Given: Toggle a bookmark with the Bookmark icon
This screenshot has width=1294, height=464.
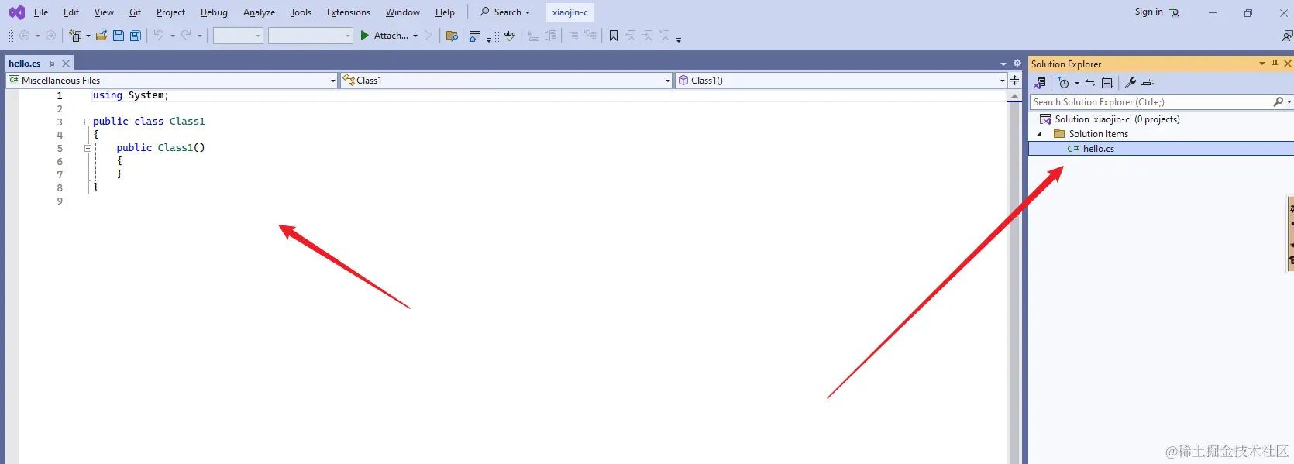Looking at the screenshot, I should tap(614, 36).
